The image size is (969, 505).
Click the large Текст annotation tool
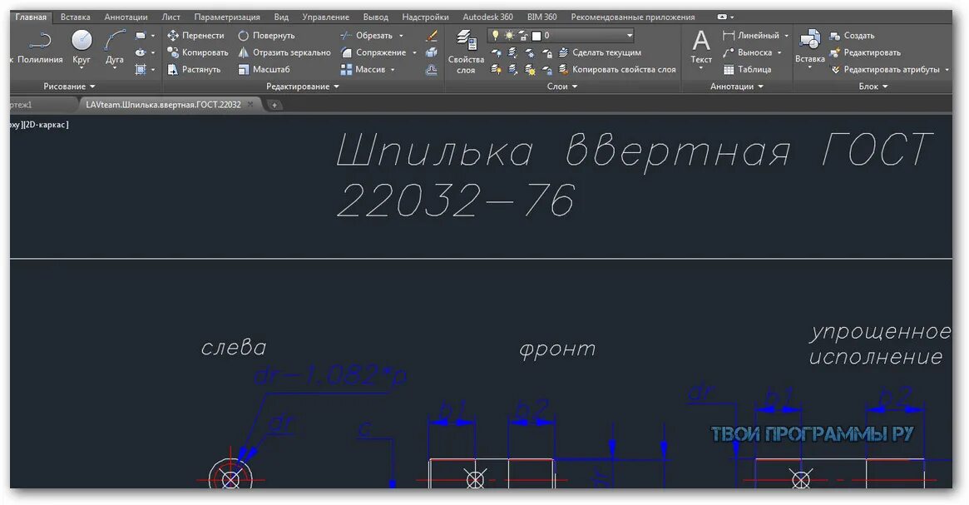(x=701, y=47)
